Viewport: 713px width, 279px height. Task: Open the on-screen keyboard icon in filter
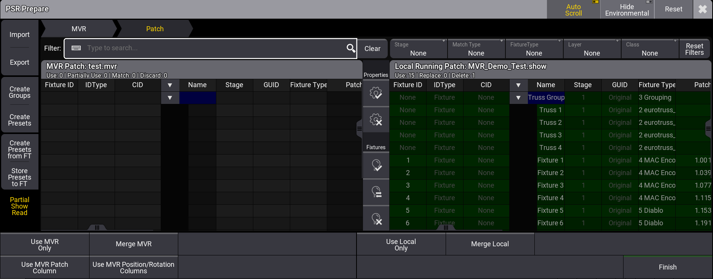[76, 48]
